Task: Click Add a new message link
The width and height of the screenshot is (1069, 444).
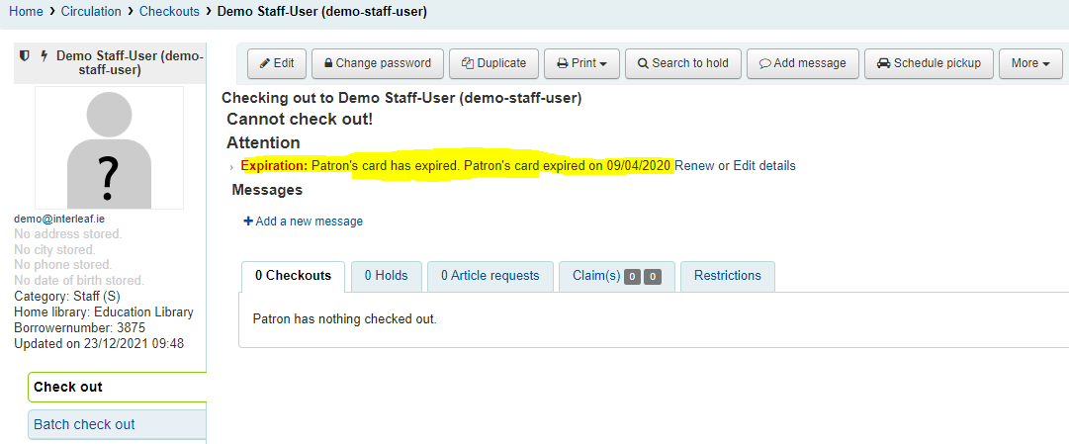Action: (304, 221)
